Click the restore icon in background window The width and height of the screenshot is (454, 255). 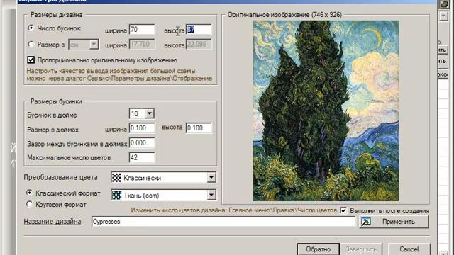444,4
